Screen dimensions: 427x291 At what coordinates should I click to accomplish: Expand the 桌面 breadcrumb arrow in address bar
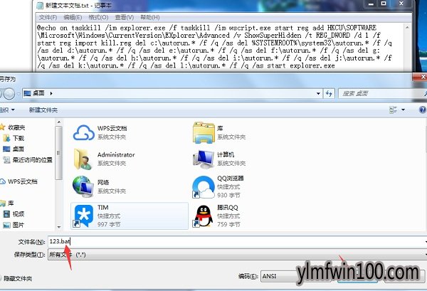pos(51,93)
